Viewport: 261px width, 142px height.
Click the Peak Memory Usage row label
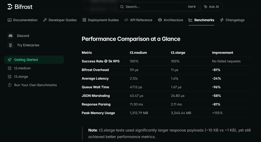point(98,113)
